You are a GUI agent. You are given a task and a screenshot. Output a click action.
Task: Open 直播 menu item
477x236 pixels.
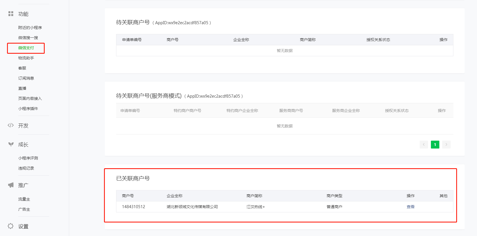22,88
